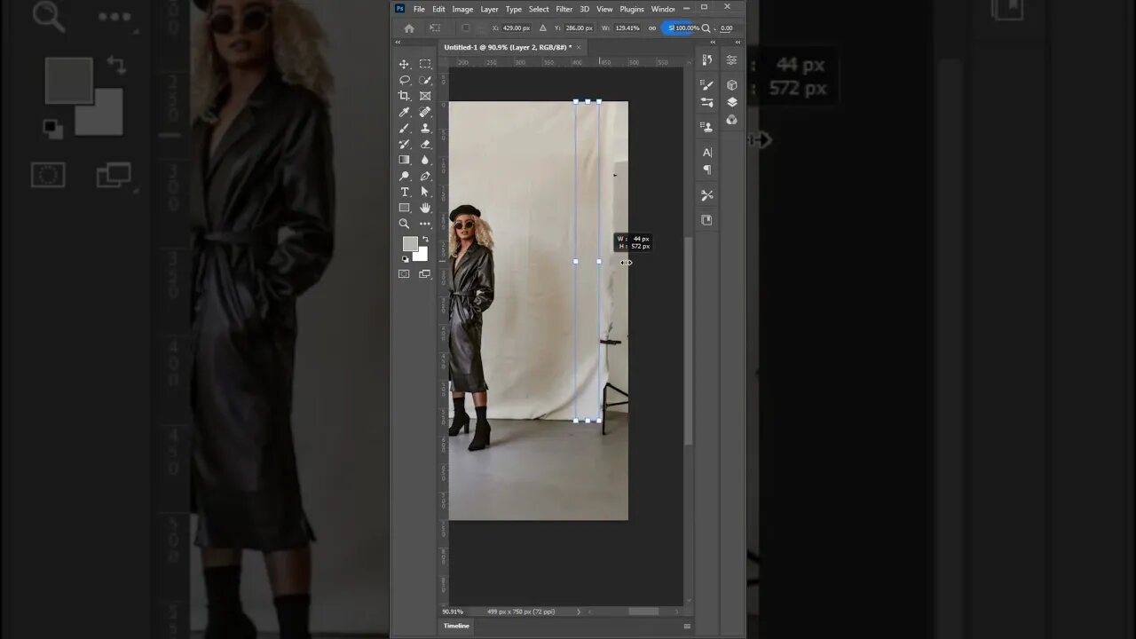Swap foreground and background colors
This screenshot has width=1136, height=639.
tap(425, 240)
